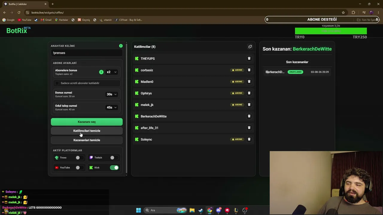
Task: Delete participant THEYUPS with the trash icon
Action: tap(249, 59)
